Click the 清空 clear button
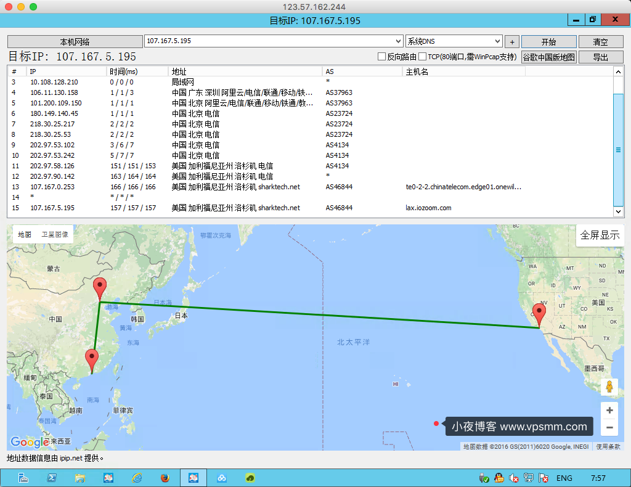This screenshot has height=487, width=631. (600, 42)
